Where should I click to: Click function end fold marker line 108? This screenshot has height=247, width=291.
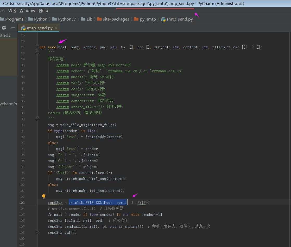37,232
